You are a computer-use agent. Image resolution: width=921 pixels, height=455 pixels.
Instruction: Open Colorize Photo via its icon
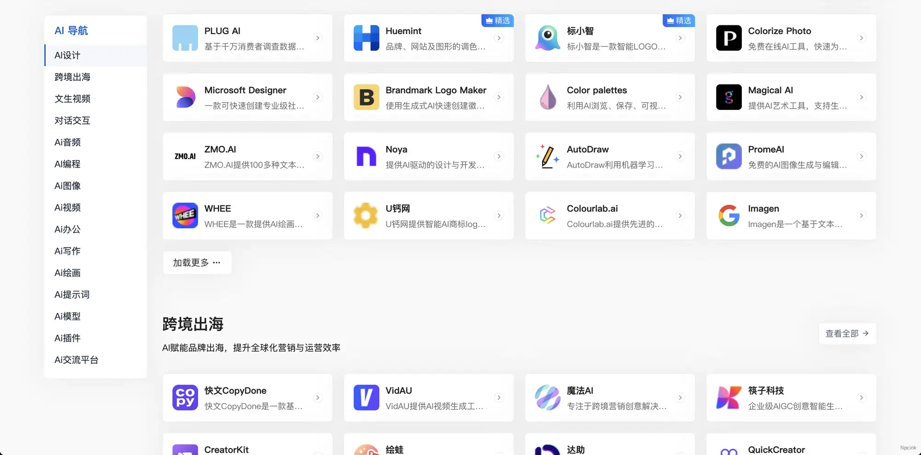(x=729, y=38)
